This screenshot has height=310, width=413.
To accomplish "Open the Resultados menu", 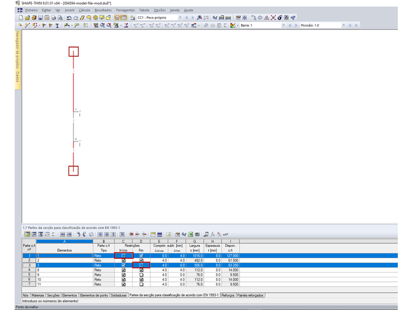I will [x=103, y=10].
